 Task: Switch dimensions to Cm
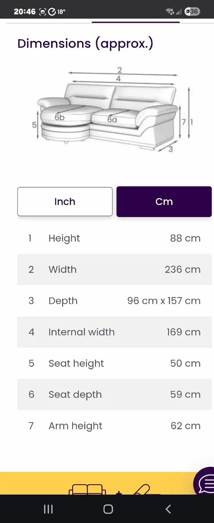pyautogui.click(x=164, y=202)
